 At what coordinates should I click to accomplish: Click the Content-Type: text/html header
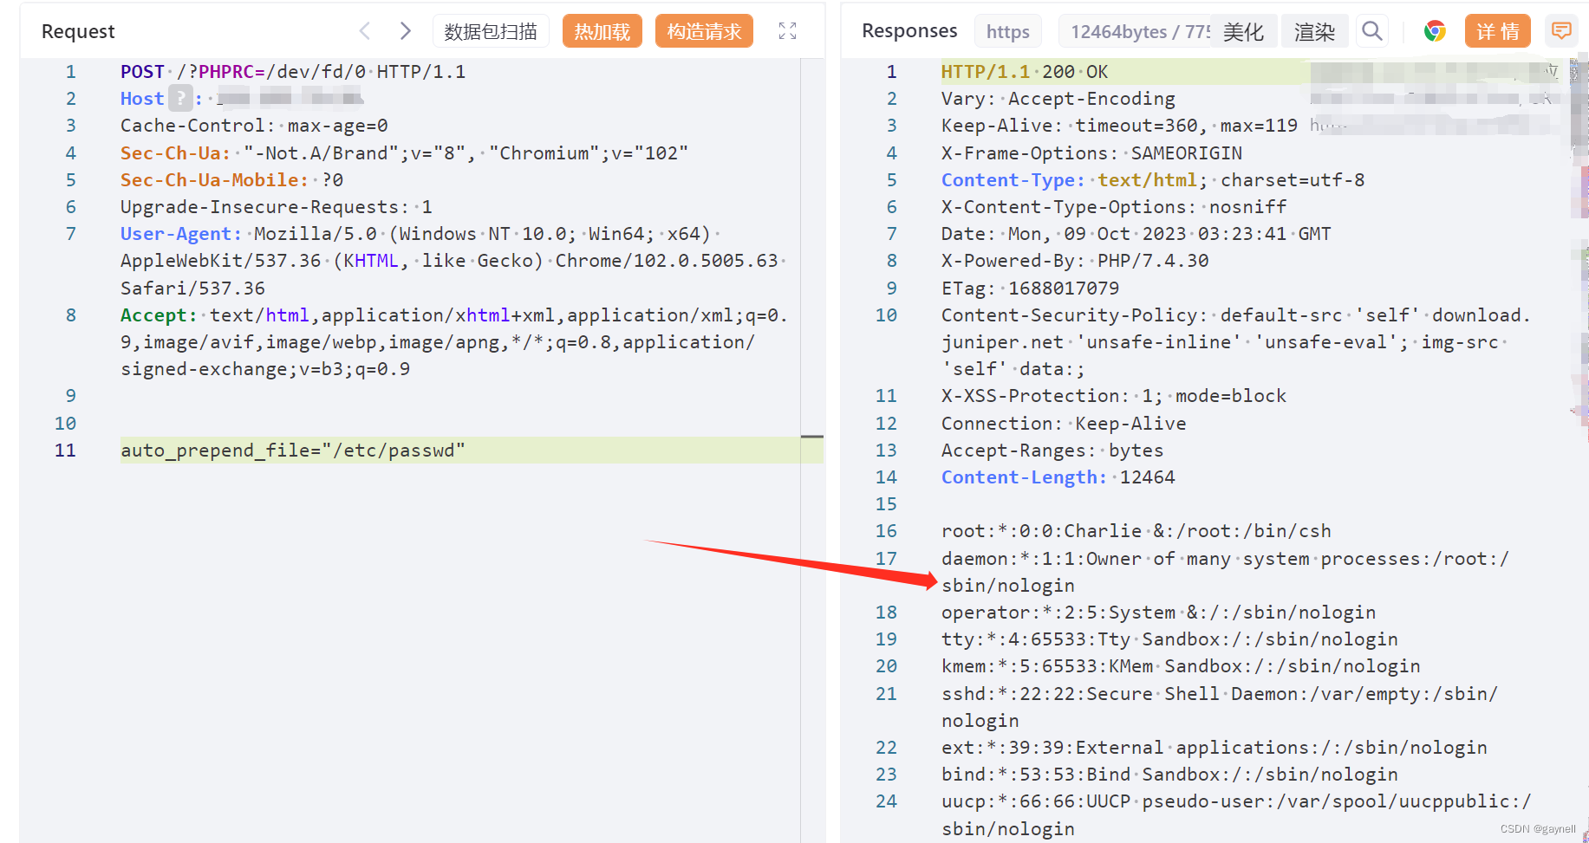[x=1153, y=180]
